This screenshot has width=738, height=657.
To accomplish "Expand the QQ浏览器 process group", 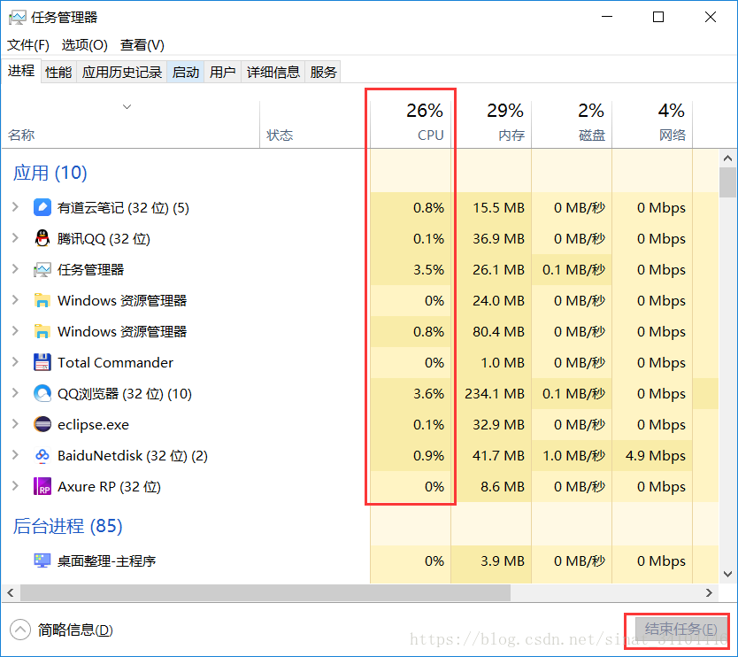I will coord(16,393).
